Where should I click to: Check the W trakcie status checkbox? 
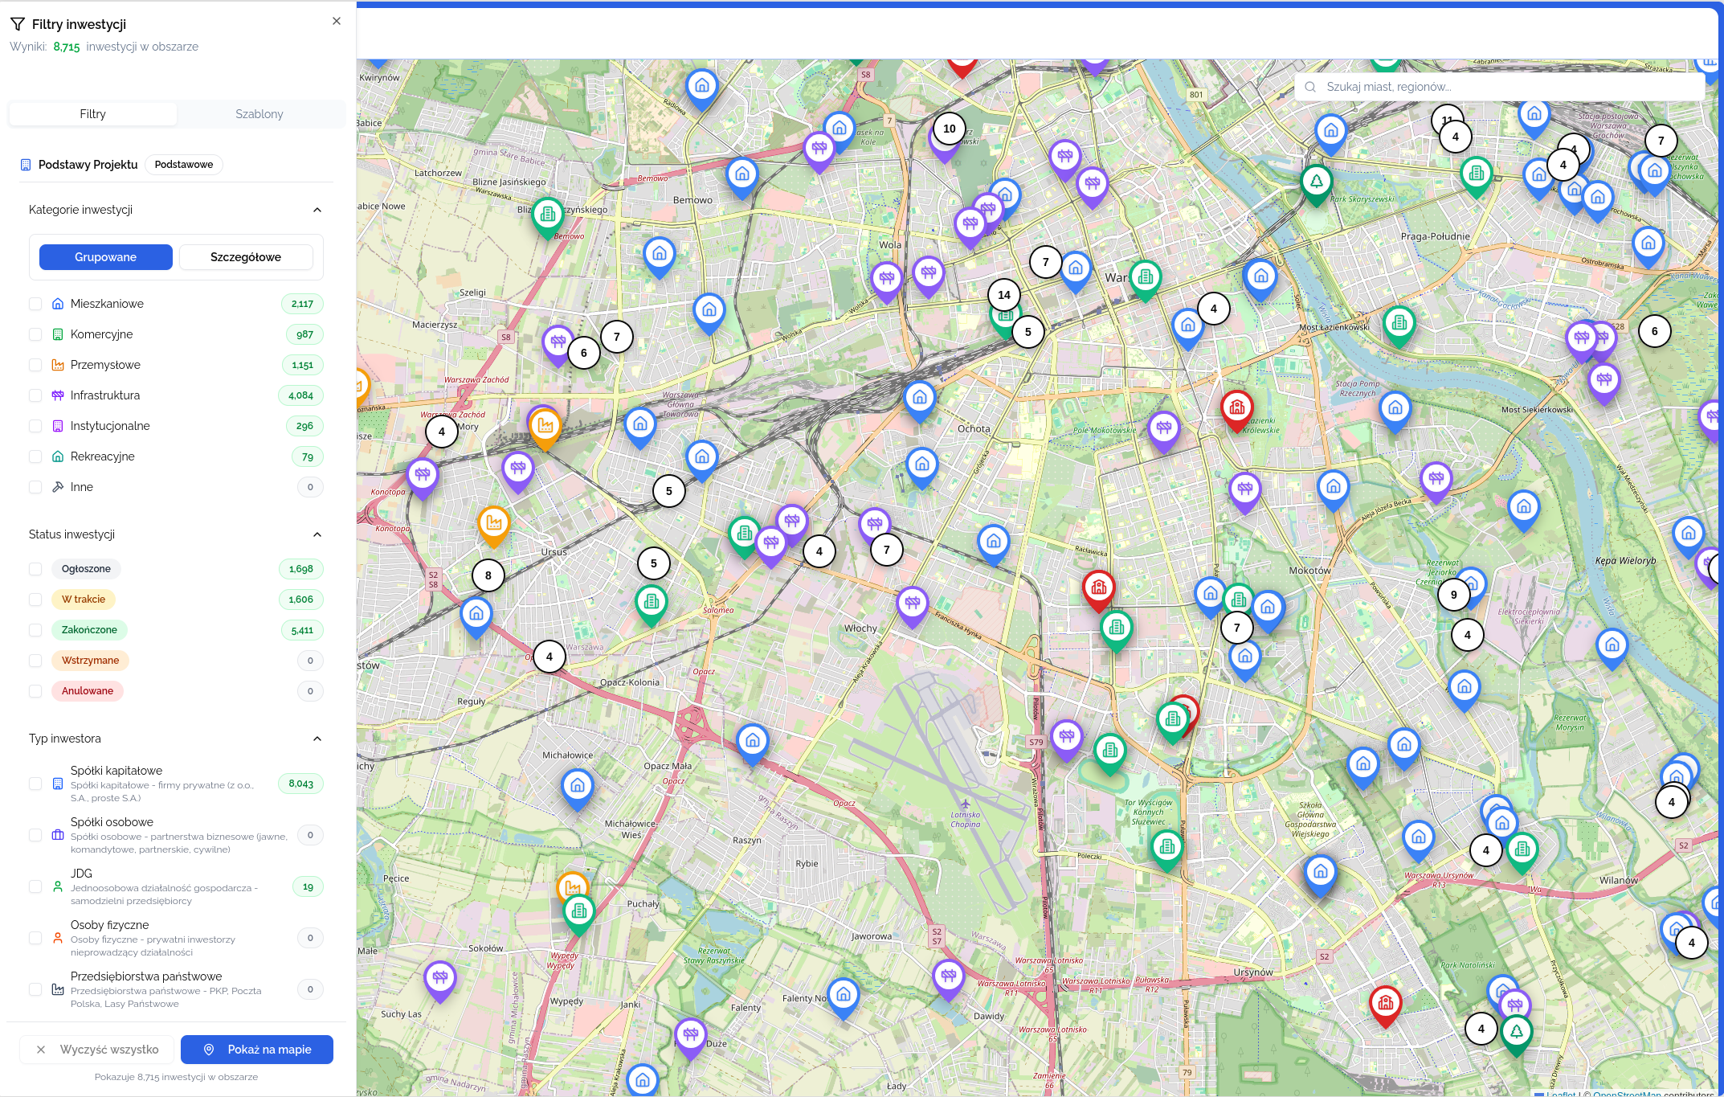(x=35, y=599)
